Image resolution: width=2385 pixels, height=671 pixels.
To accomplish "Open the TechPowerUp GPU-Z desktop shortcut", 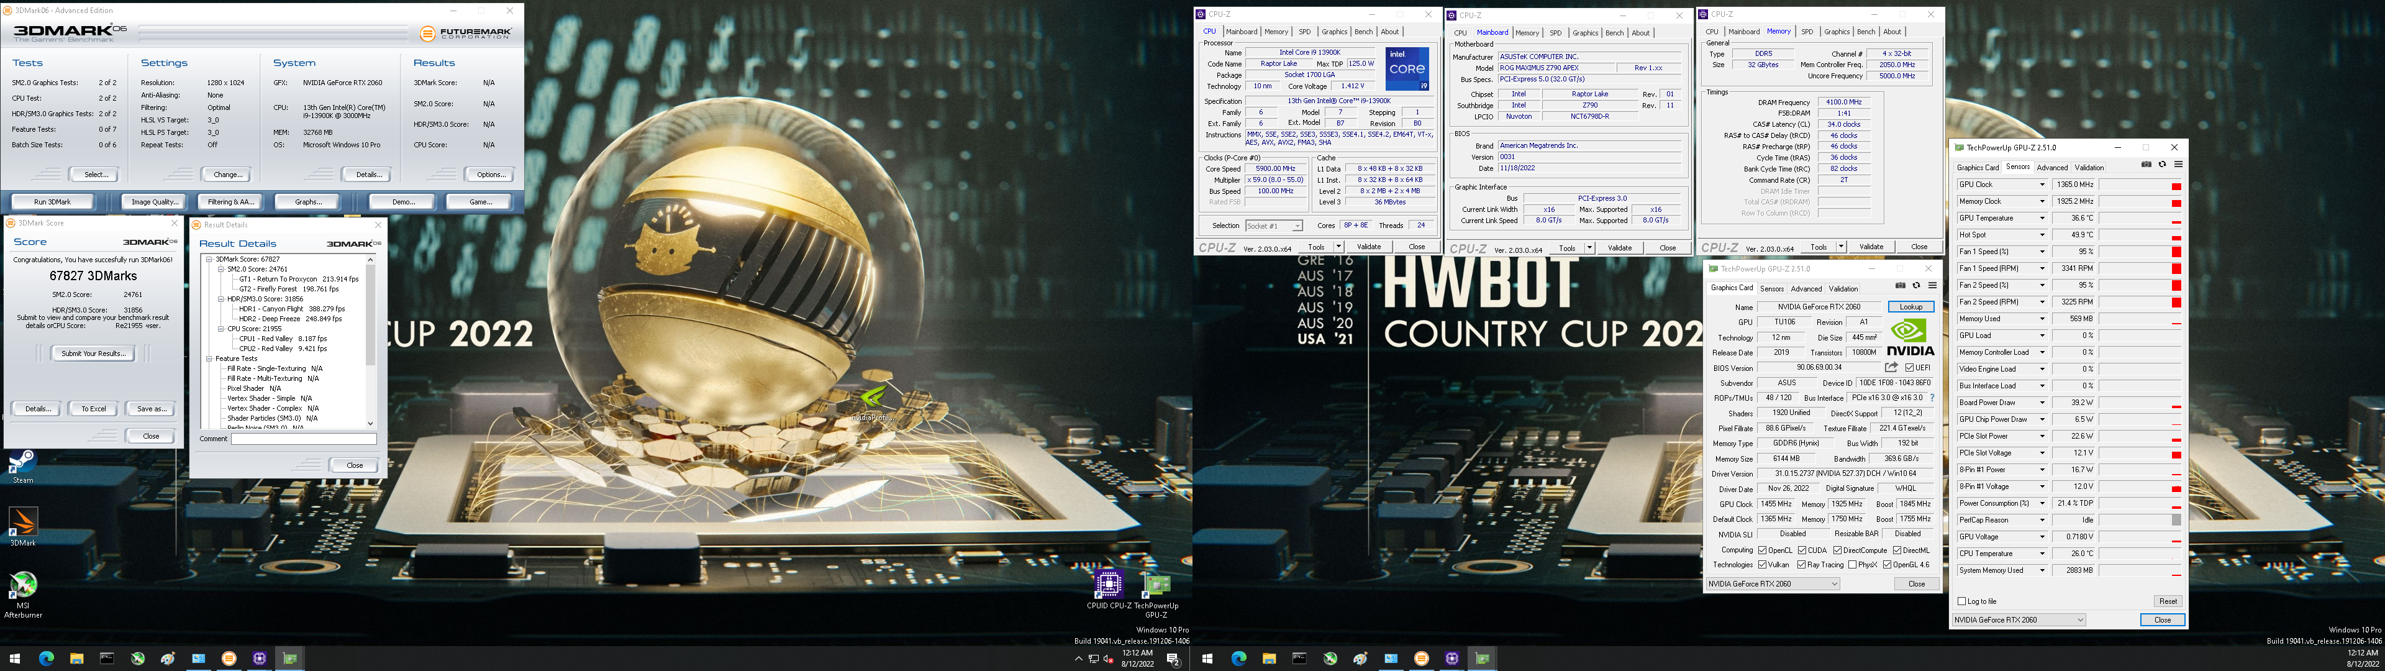I will click(1155, 595).
